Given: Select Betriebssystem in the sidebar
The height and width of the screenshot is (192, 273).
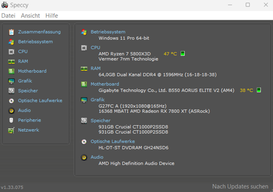Looking at the screenshot, I should [35, 42].
